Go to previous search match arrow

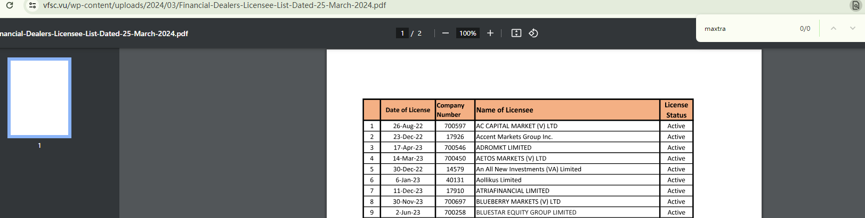tap(834, 29)
